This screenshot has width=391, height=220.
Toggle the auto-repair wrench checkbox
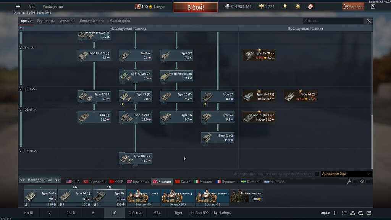pos(355,181)
